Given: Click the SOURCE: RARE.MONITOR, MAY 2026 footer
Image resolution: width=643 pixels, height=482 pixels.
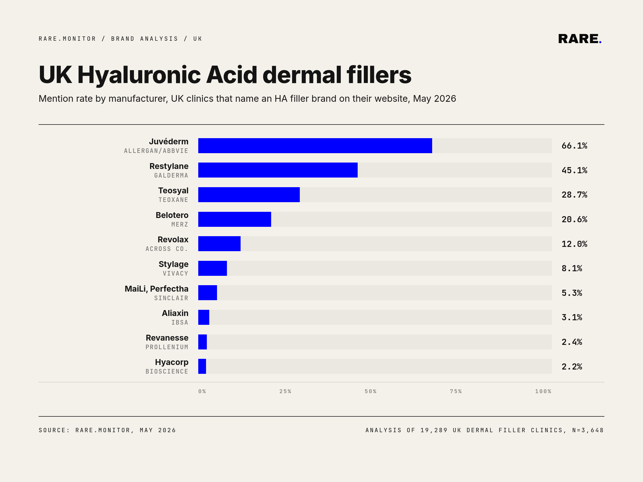Looking at the screenshot, I should coord(107,430).
